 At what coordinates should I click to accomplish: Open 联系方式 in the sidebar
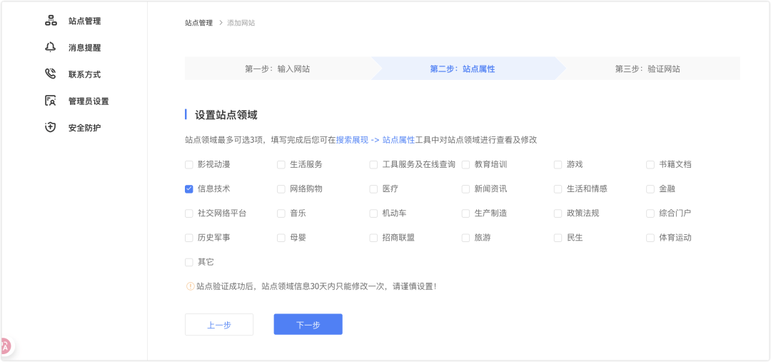pos(84,74)
